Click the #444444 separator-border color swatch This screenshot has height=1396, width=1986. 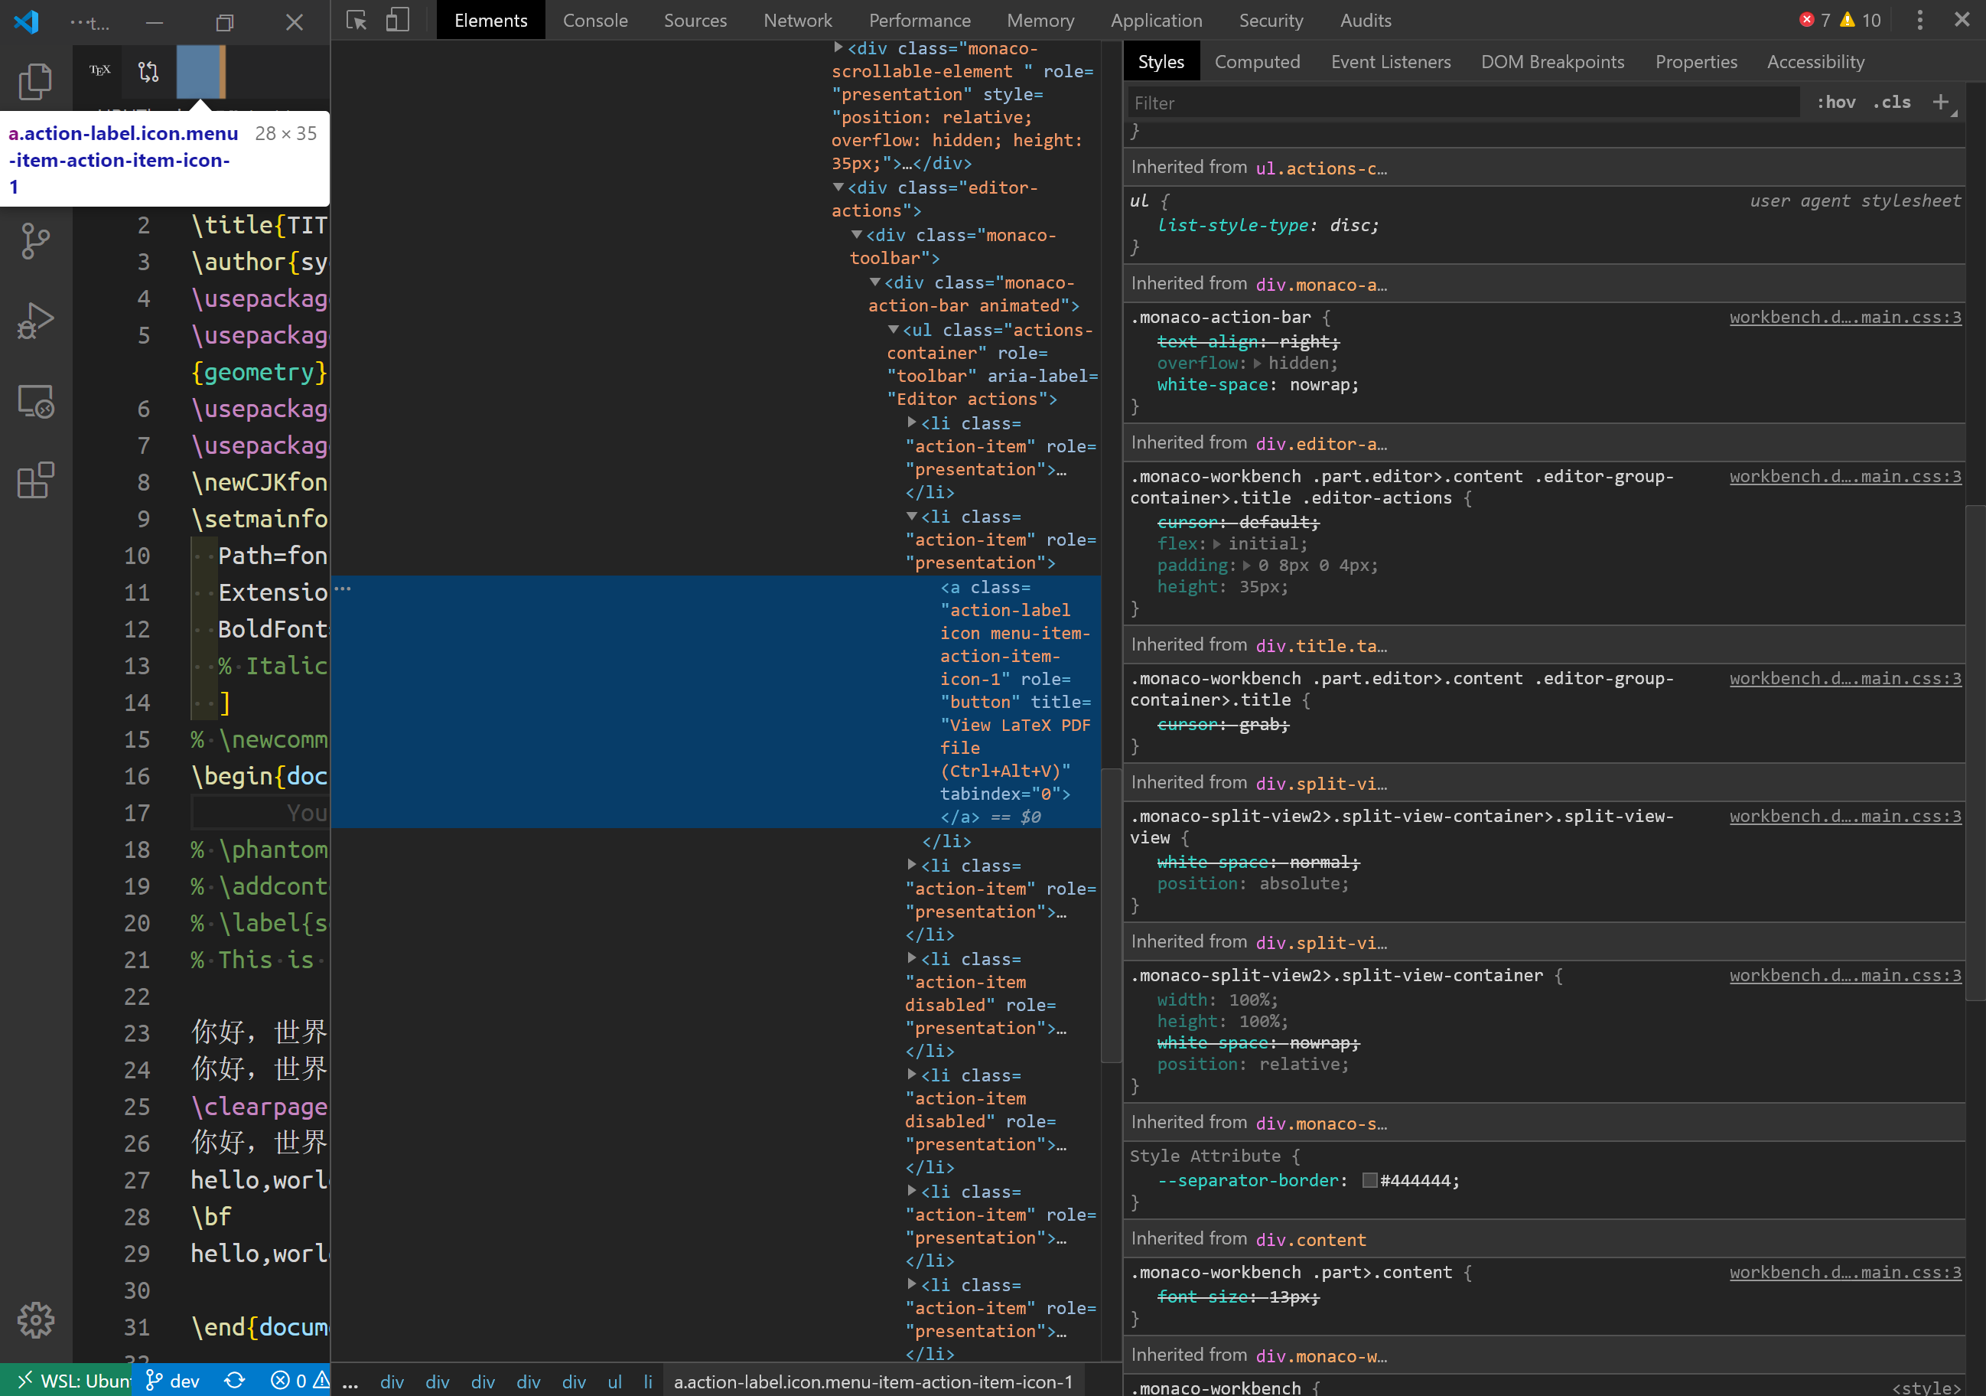[x=1370, y=1179]
